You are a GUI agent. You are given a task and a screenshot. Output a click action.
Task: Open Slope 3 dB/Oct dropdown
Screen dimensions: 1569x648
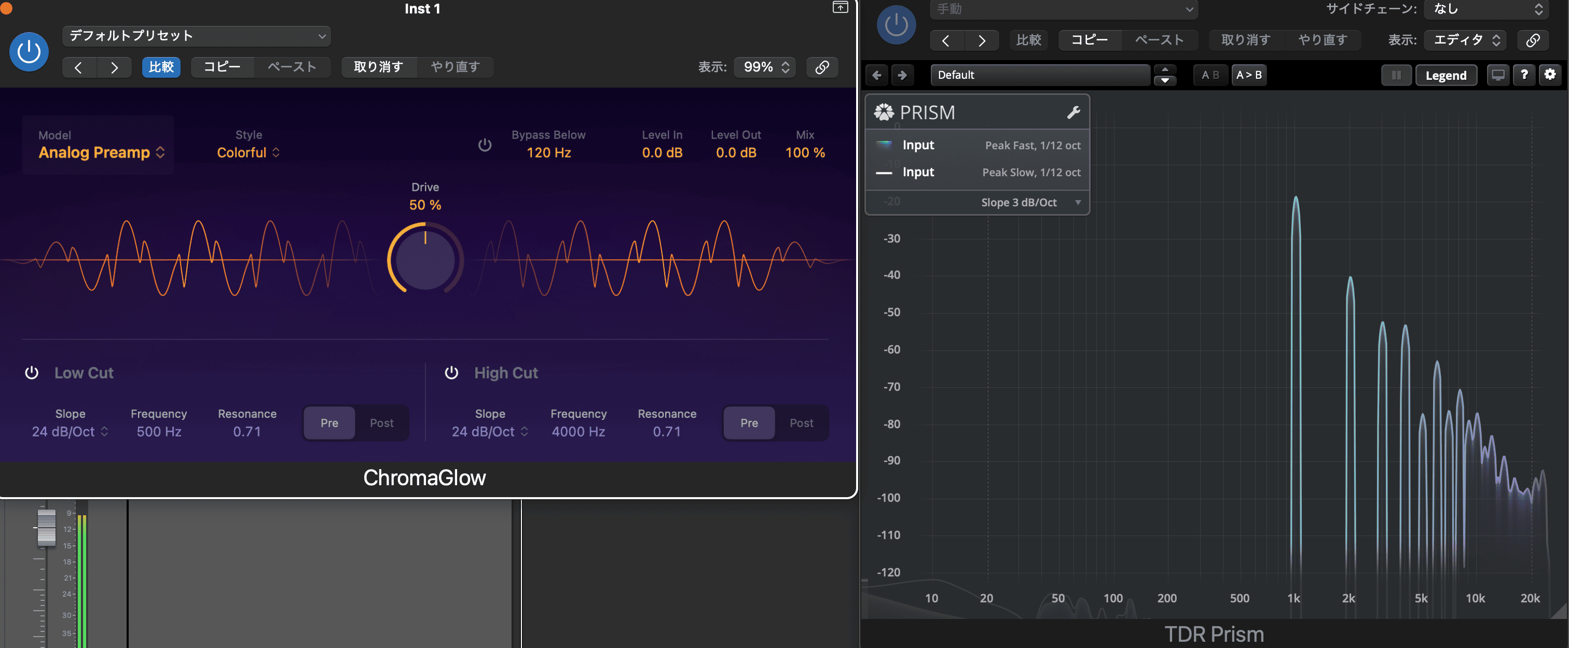[1030, 203]
